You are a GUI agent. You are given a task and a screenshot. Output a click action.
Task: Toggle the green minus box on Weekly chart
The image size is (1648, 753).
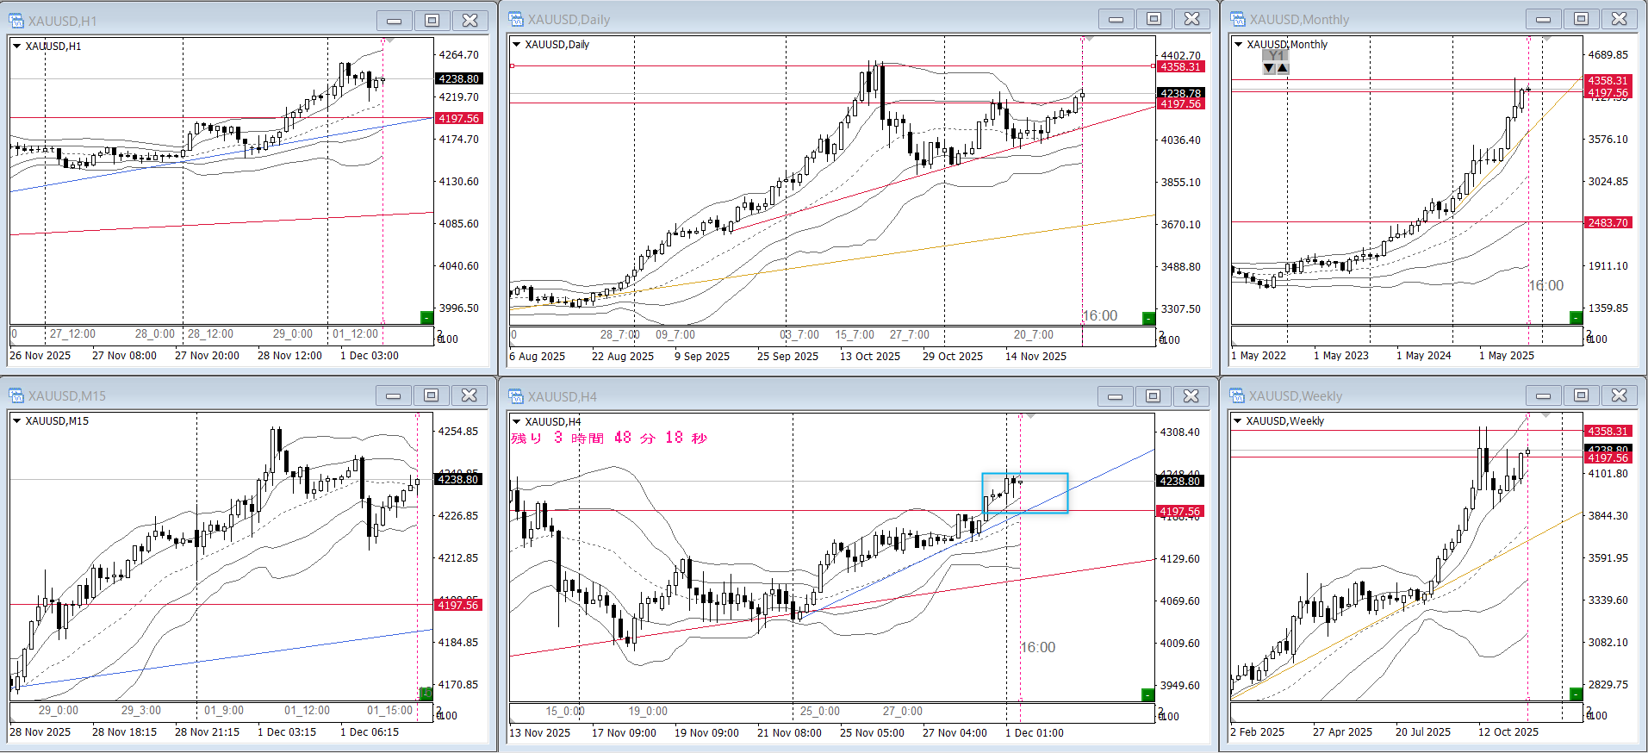[1576, 694]
